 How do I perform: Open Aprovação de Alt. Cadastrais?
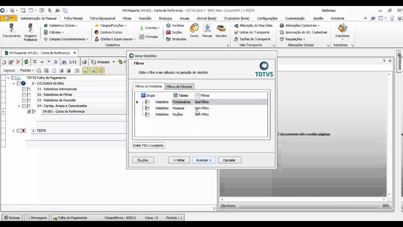coord(304,32)
